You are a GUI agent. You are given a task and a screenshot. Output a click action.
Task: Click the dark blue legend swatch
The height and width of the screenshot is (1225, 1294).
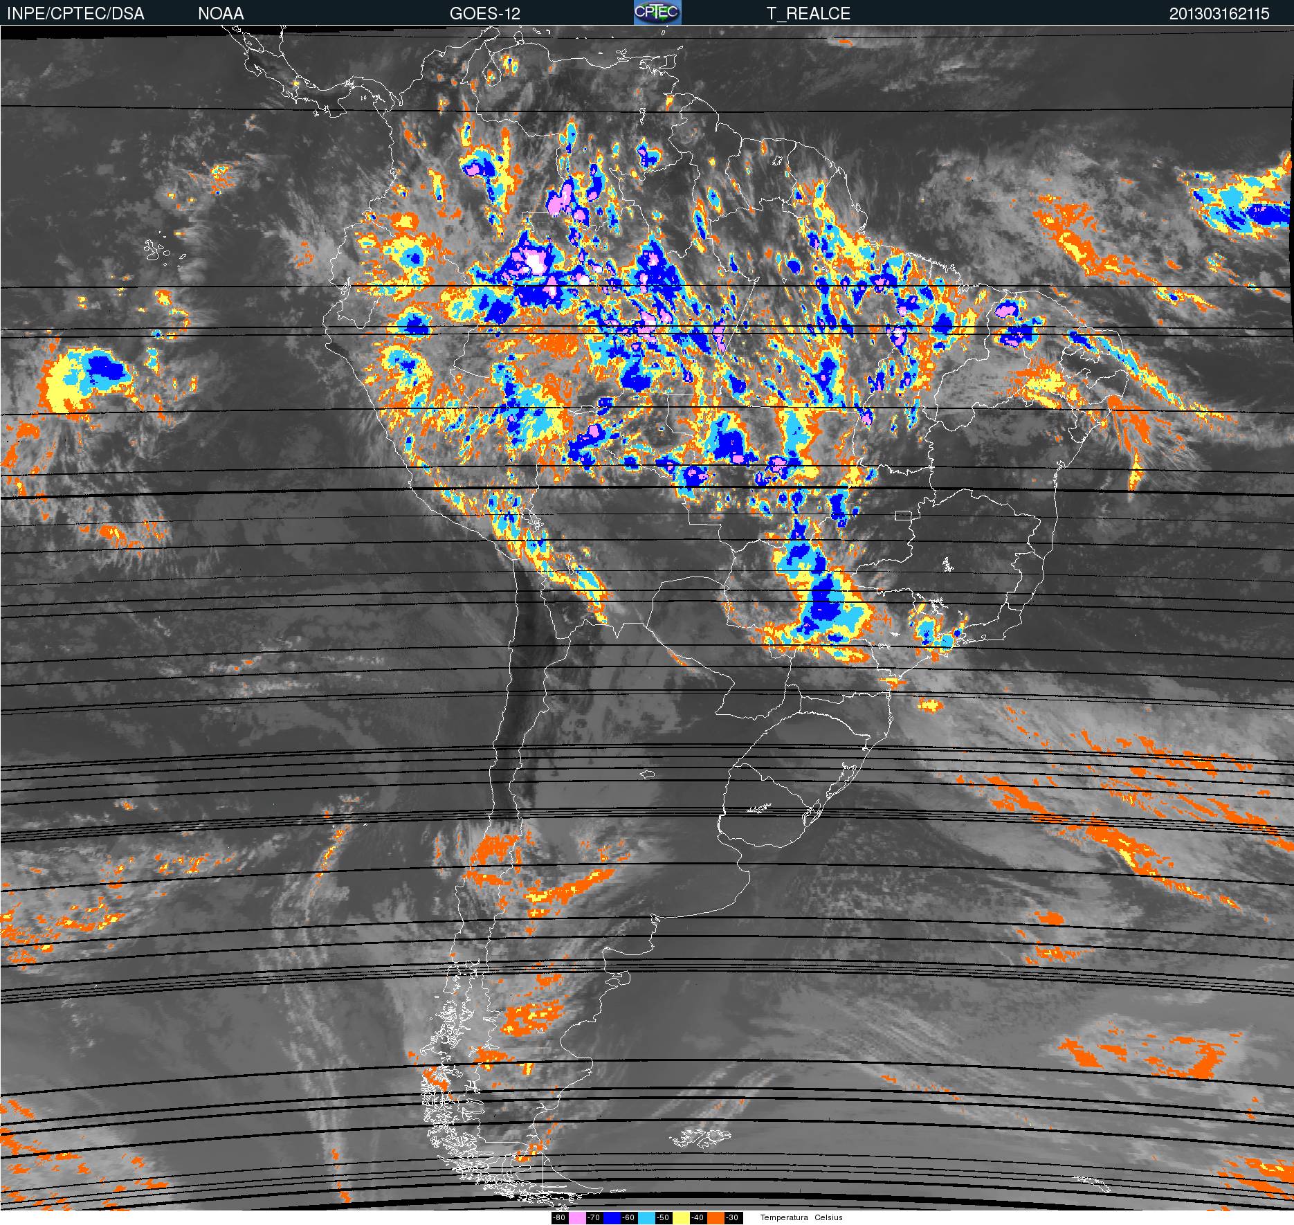click(x=612, y=1218)
